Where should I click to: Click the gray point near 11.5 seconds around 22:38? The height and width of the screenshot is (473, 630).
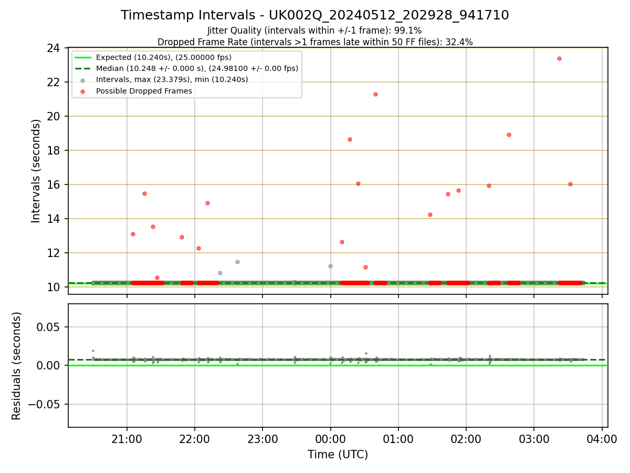point(237,262)
